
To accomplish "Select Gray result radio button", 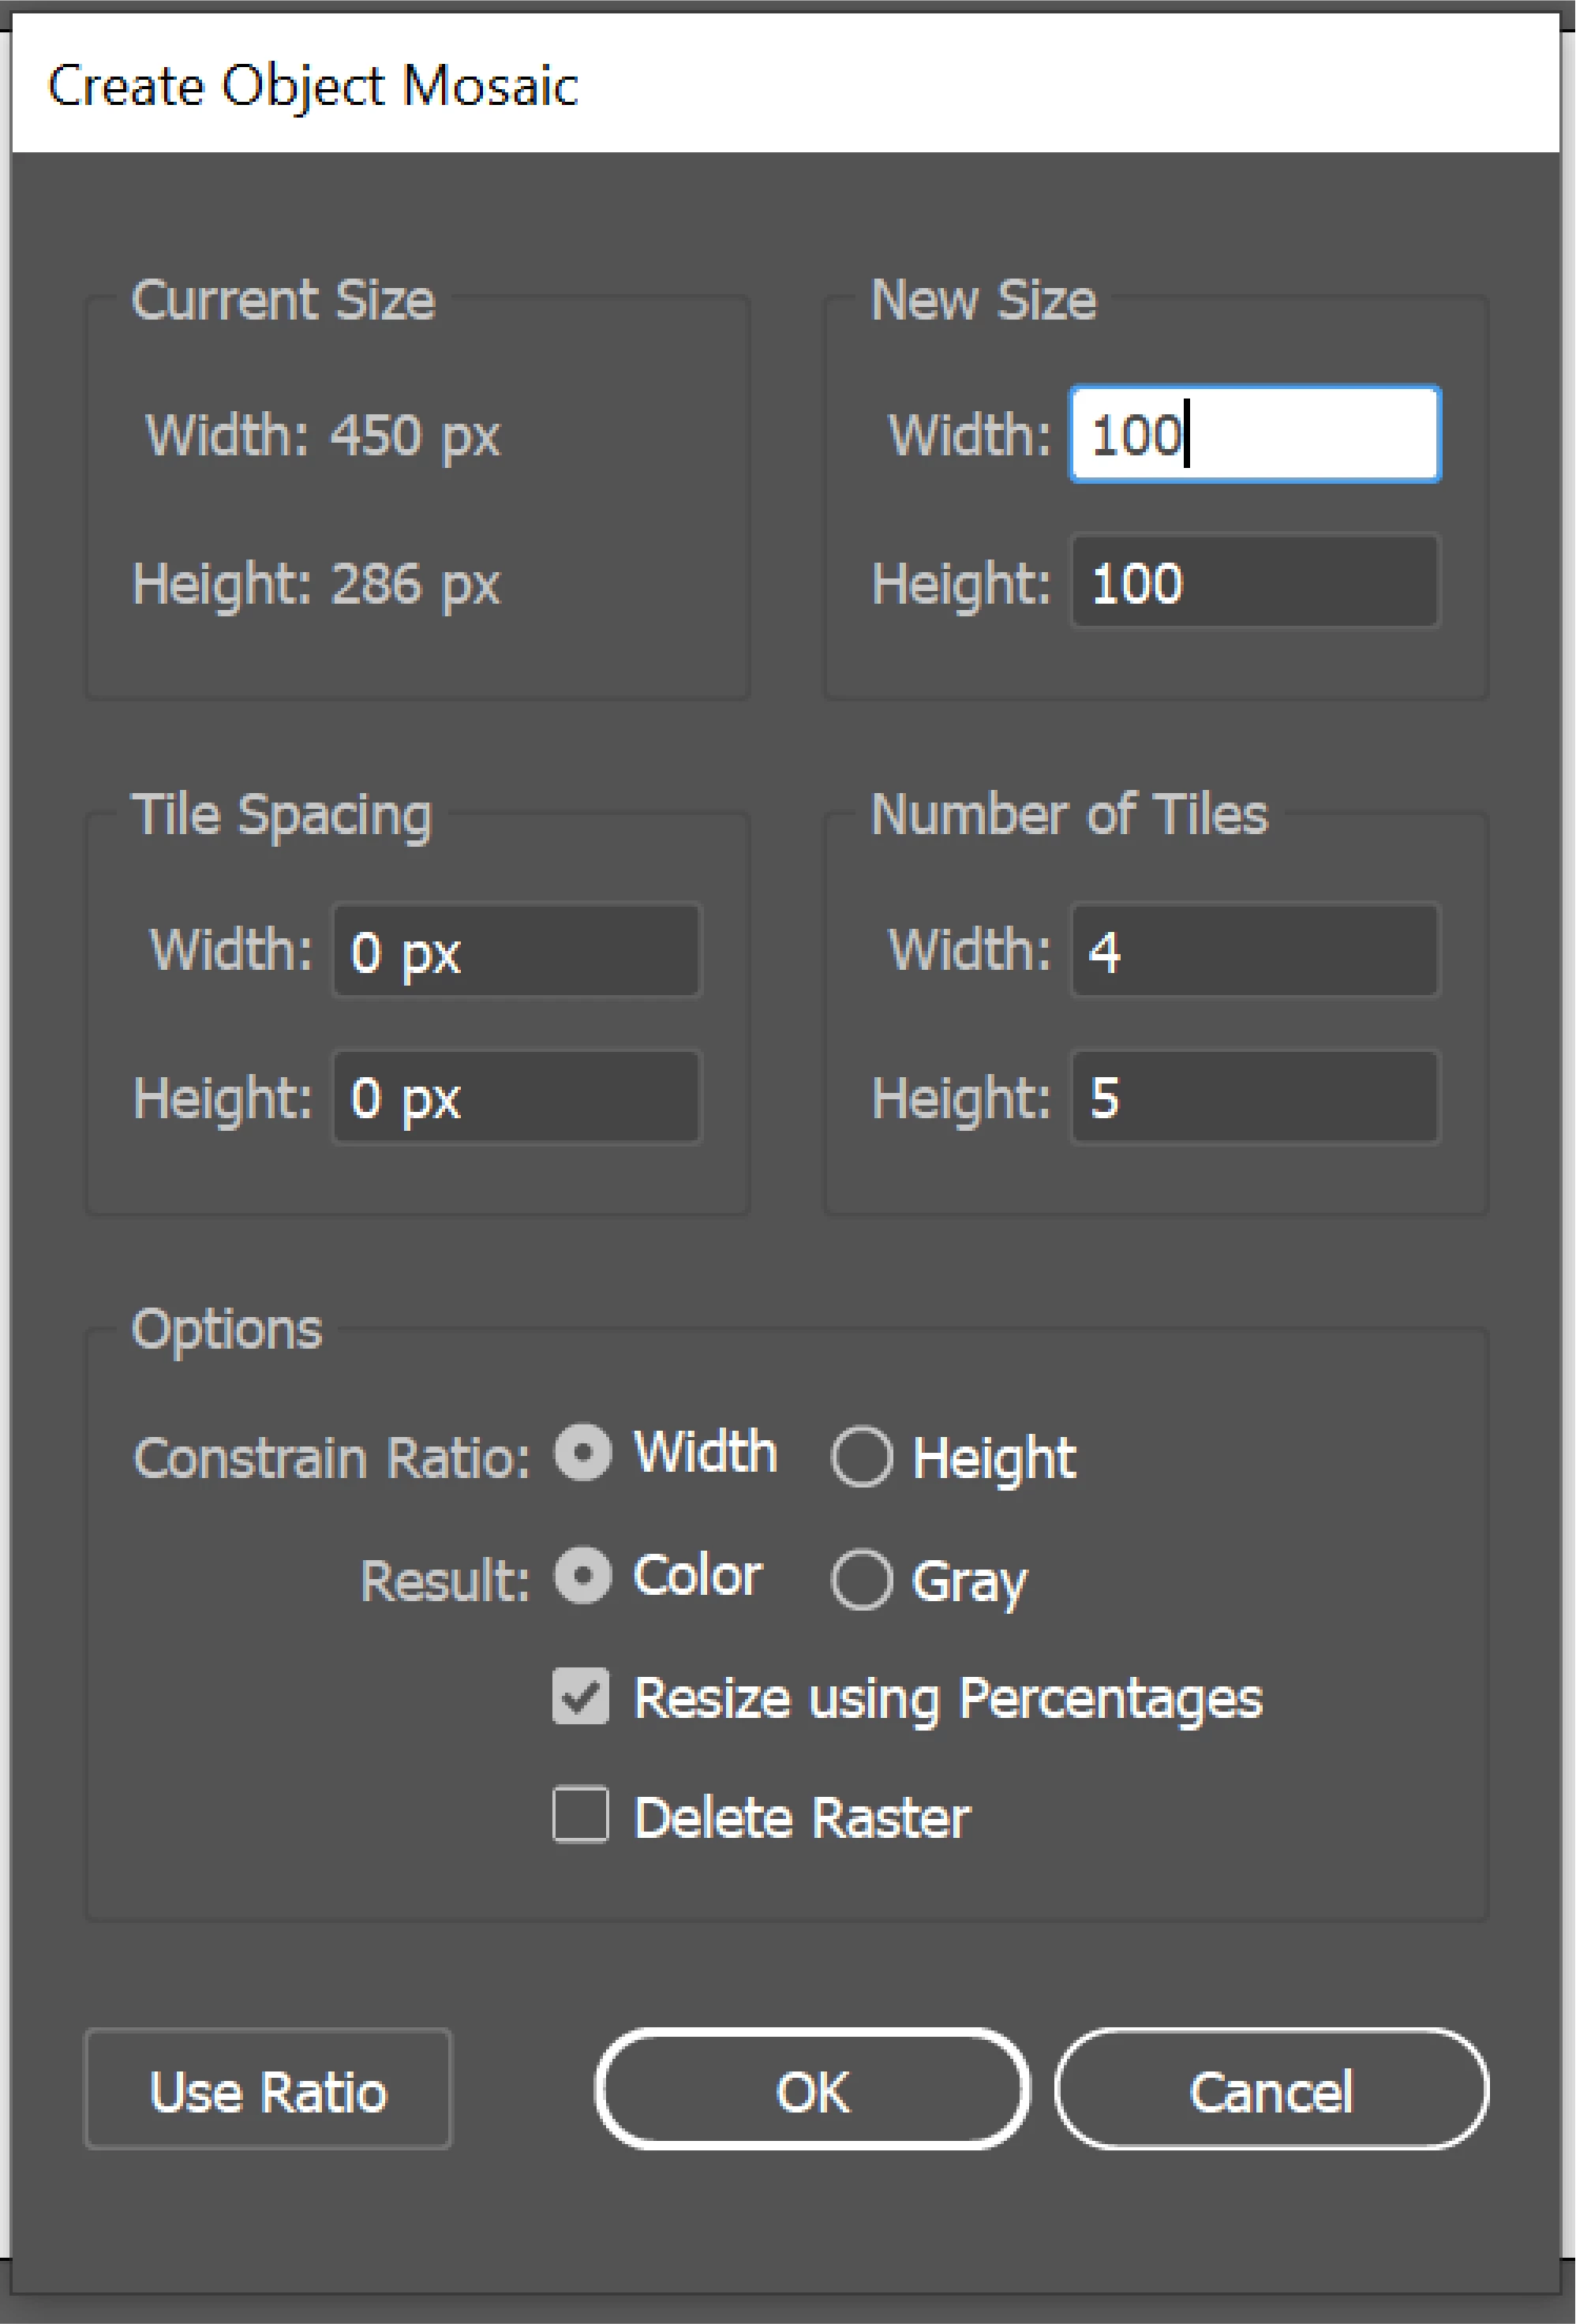I will [x=861, y=1580].
